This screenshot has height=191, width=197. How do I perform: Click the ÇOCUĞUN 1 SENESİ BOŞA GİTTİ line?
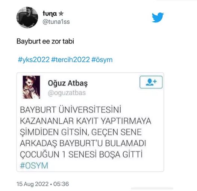tap(81, 154)
